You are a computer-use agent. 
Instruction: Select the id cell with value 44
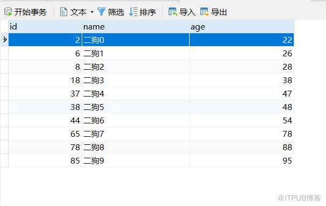tap(45, 120)
